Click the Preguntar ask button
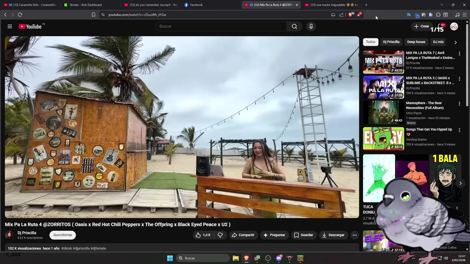The width and height of the screenshot is (470, 264). click(274, 235)
